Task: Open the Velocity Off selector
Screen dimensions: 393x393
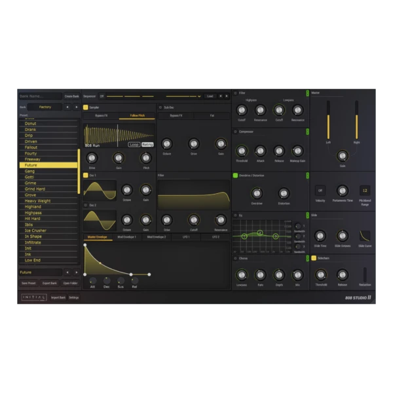Action: pos(320,191)
